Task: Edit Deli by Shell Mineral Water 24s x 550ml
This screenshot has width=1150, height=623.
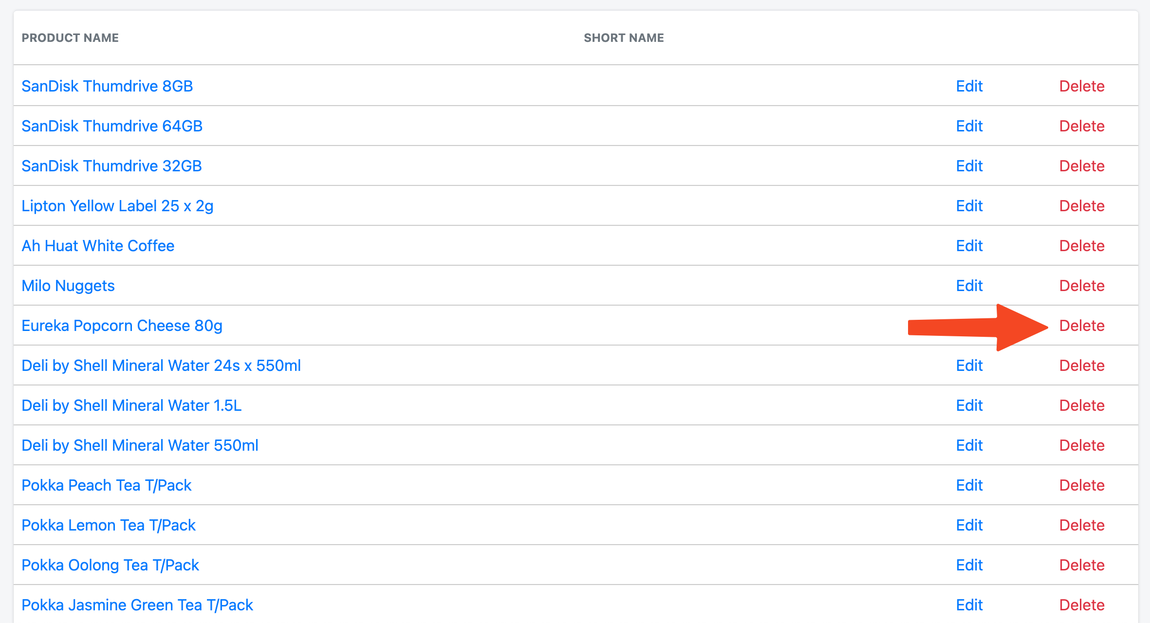Action: (x=969, y=366)
